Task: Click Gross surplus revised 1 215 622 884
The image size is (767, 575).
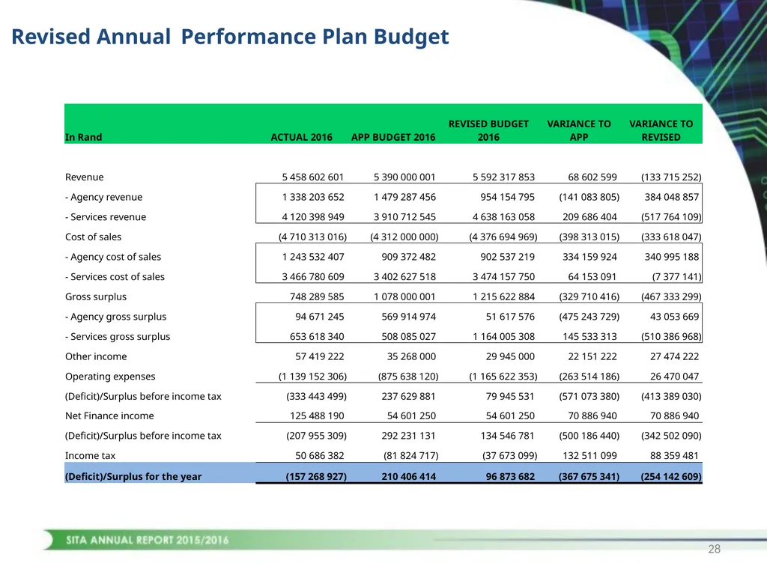Action: point(503,296)
